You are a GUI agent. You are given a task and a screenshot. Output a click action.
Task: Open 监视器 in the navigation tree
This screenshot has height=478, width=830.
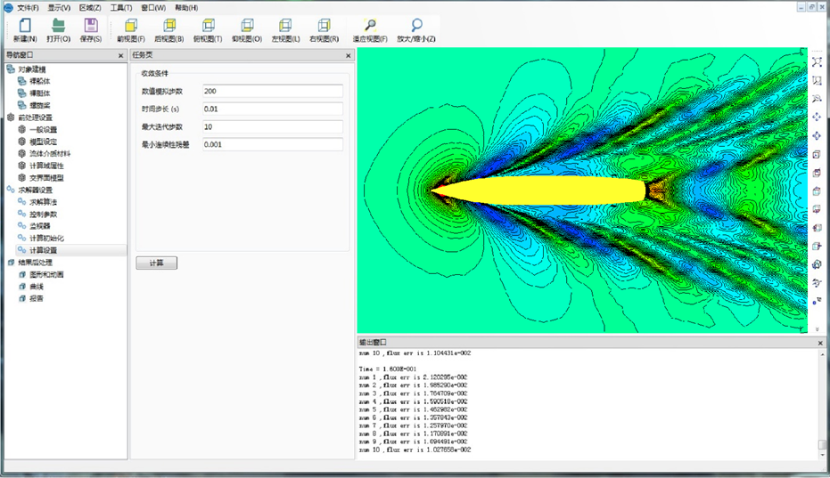40,226
